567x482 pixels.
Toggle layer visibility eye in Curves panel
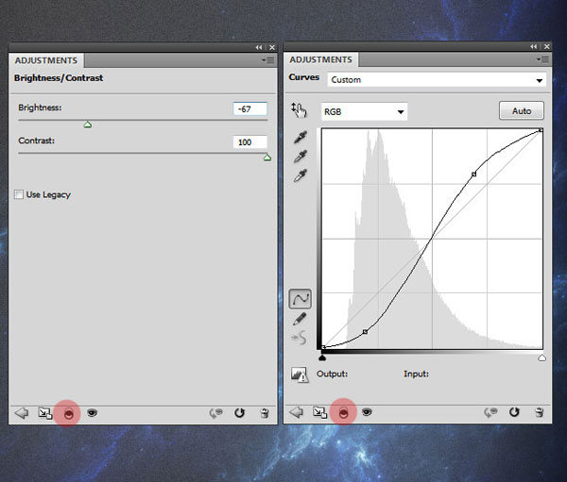pyautogui.click(x=367, y=411)
